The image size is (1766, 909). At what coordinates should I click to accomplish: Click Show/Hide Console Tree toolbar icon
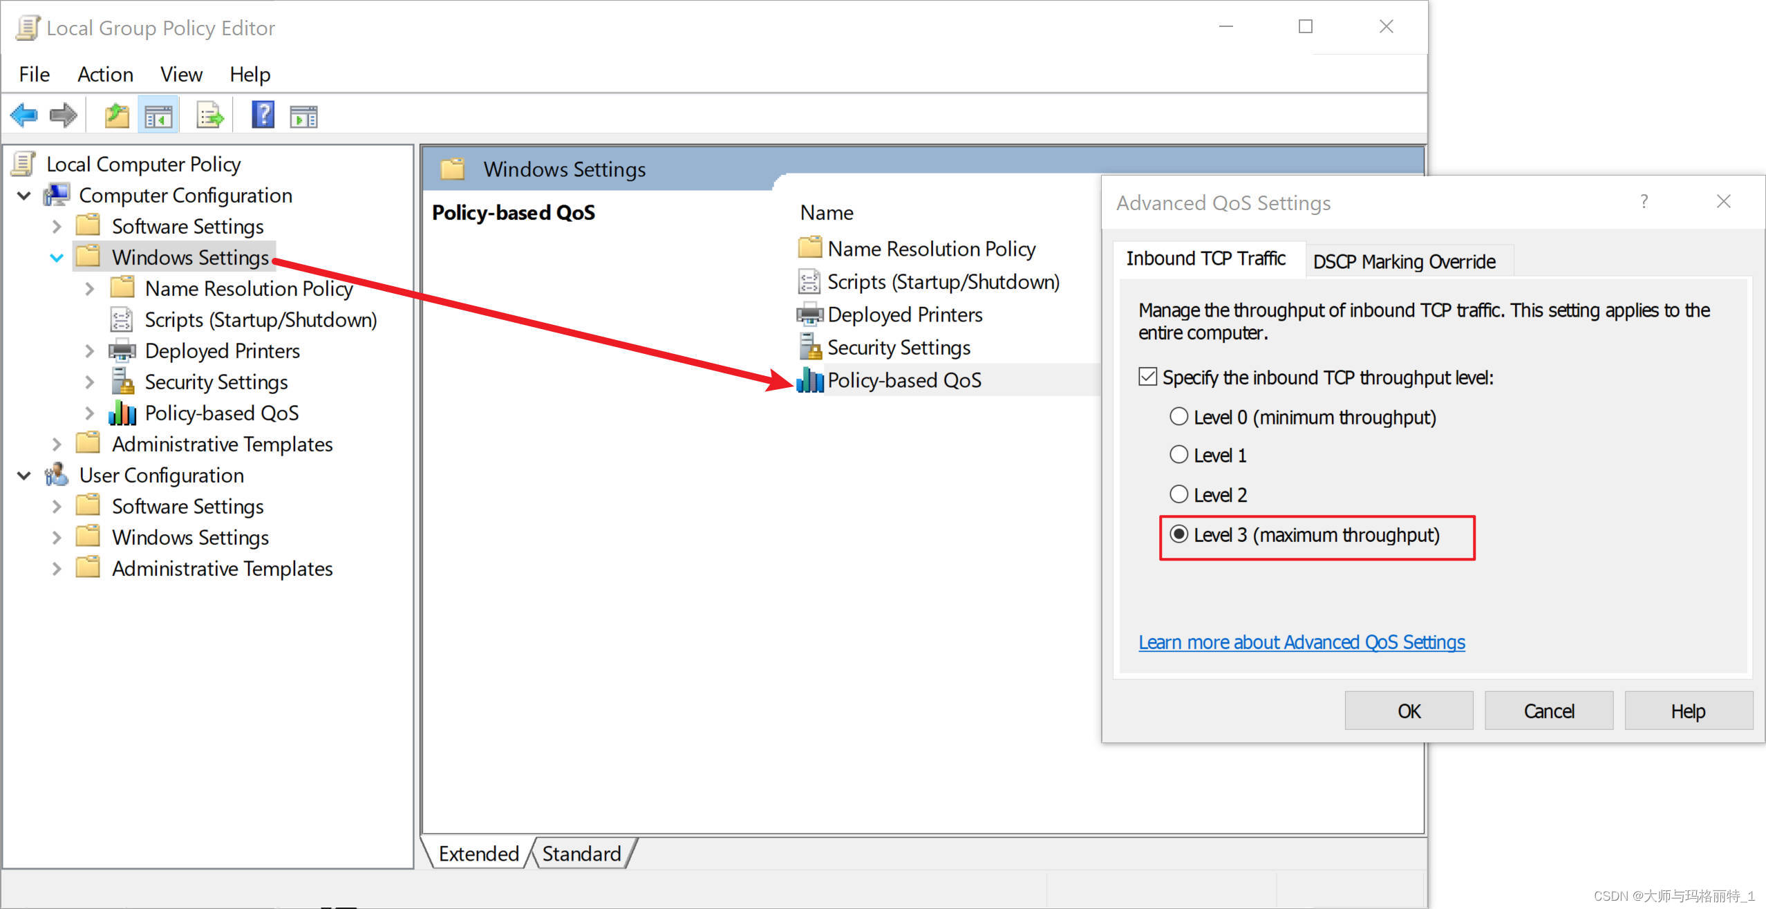click(x=158, y=116)
